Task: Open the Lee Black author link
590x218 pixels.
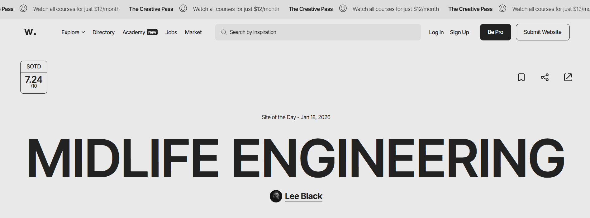Action: [303, 196]
